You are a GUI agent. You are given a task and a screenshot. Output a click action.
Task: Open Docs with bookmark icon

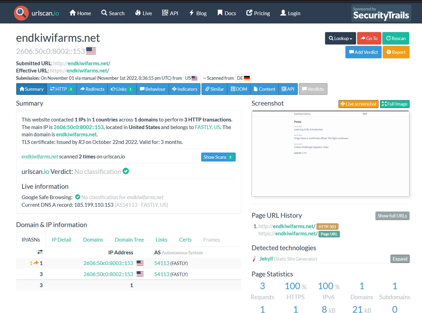(227, 13)
